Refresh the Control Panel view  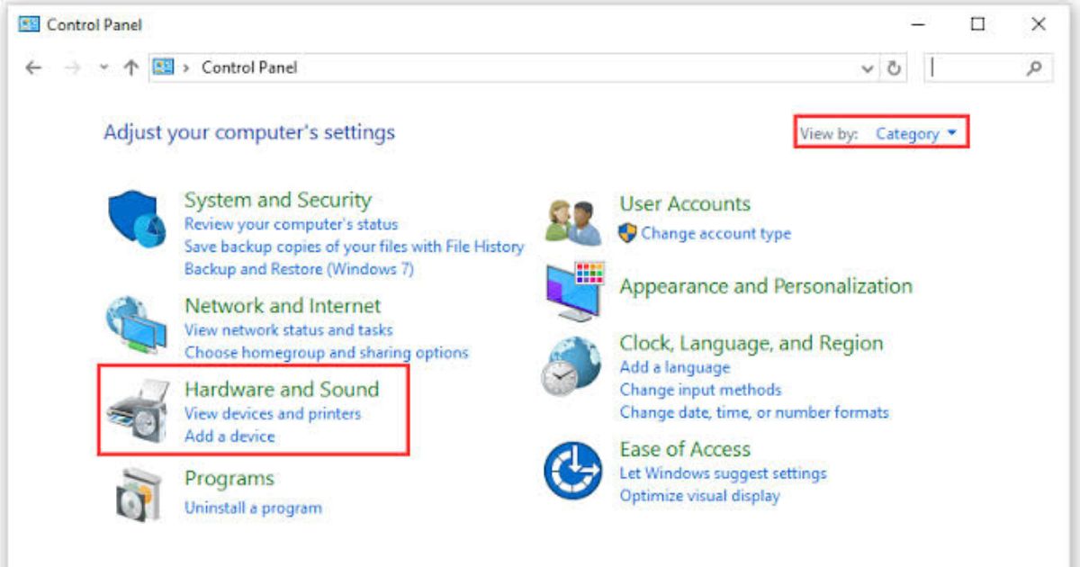[x=894, y=68]
